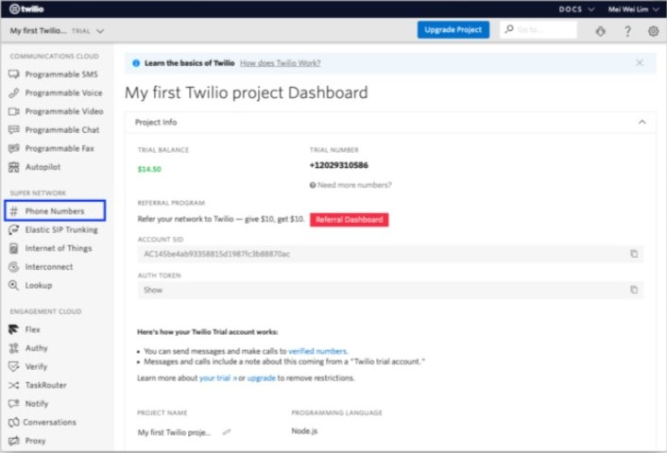Select Programmable Voice in sidebar
Screen dimensions: 667x453
click(x=63, y=92)
